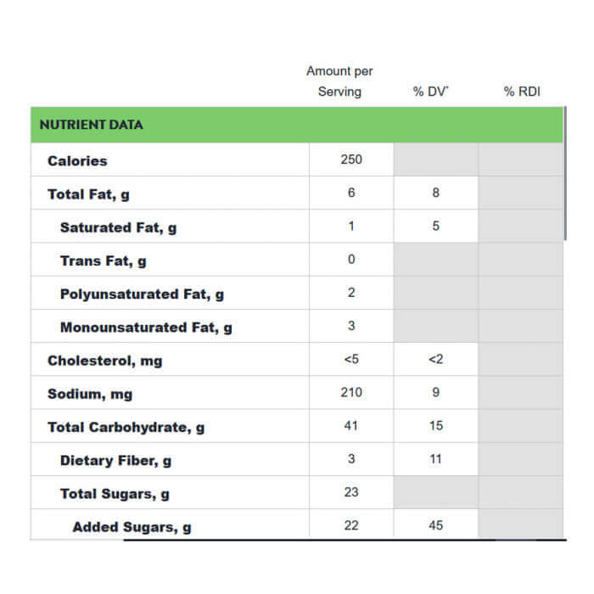
Task: Click the Calories row label
Action: 77,160
